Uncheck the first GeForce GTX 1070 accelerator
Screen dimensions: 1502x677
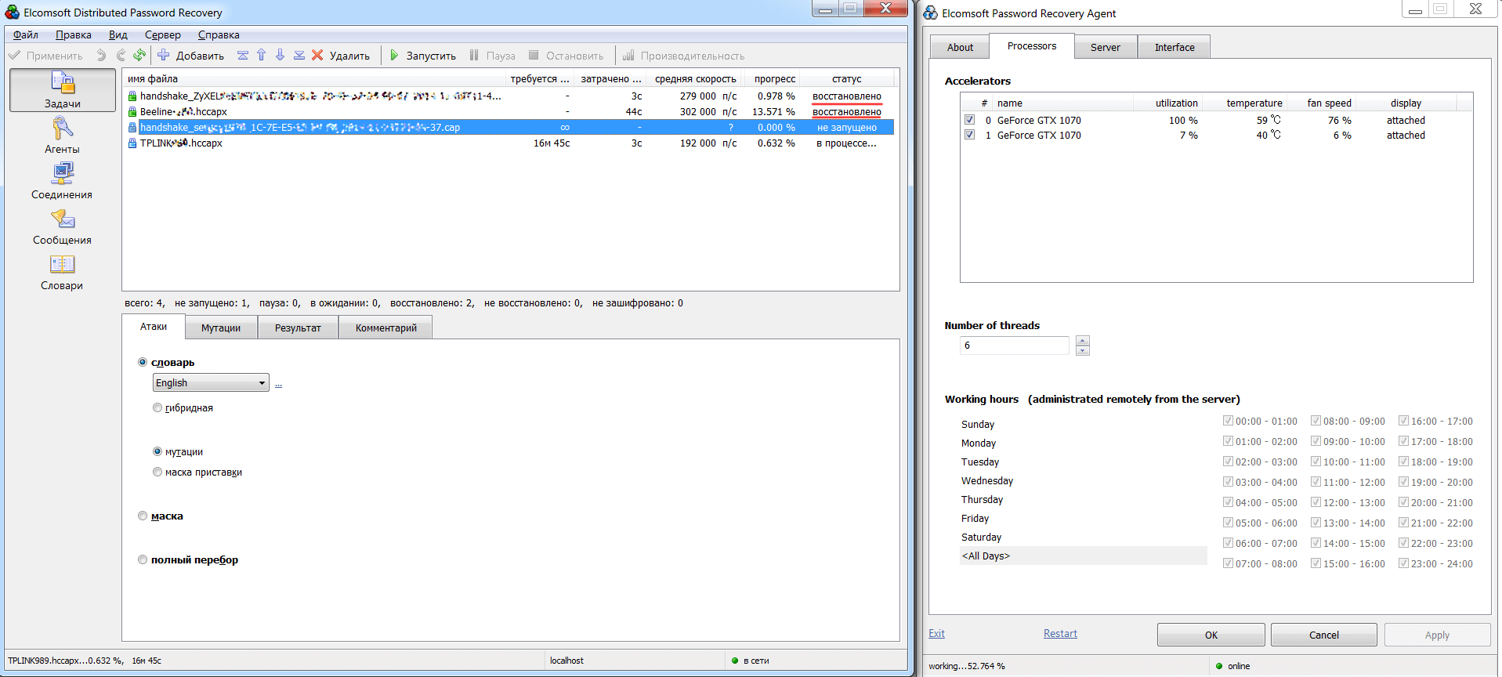(969, 120)
